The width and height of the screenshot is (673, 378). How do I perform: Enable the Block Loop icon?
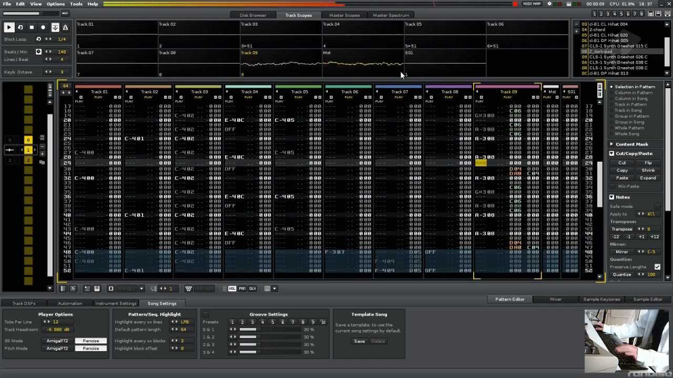click(38, 39)
